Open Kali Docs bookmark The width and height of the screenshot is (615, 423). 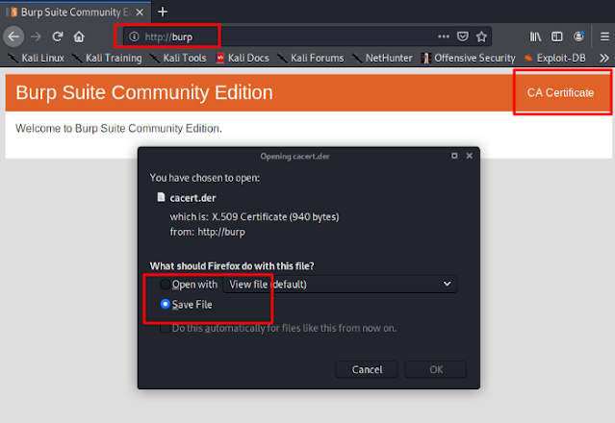coord(243,58)
